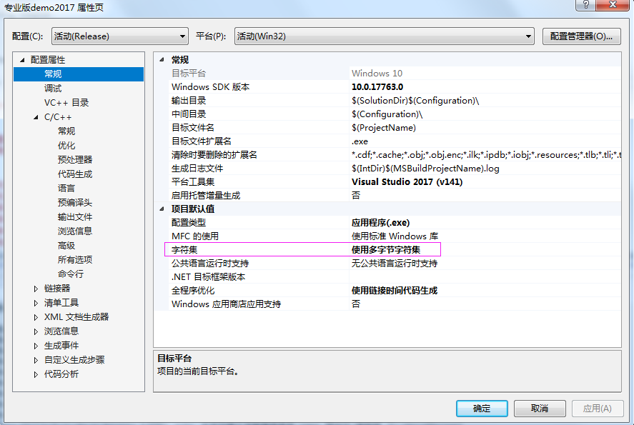Image resolution: width=634 pixels, height=425 pixels.
Task: Open the 平台 Win32 dropdown
Action: coord(527,34)
